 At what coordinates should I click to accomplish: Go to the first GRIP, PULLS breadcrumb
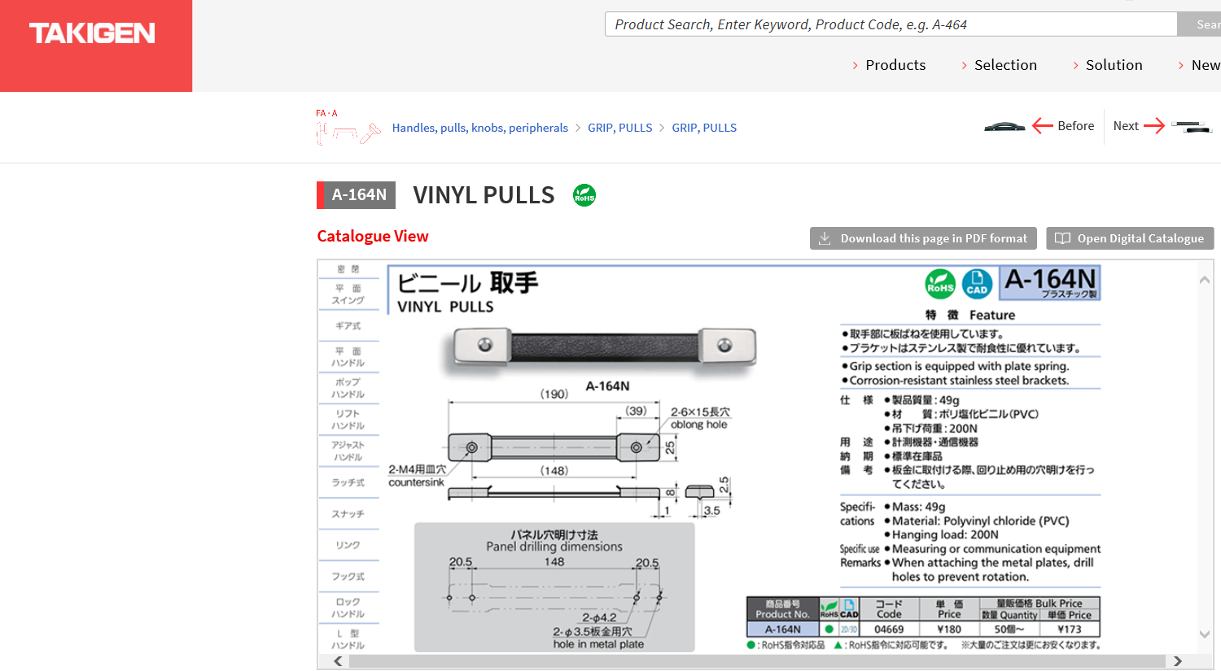point(620,128)
